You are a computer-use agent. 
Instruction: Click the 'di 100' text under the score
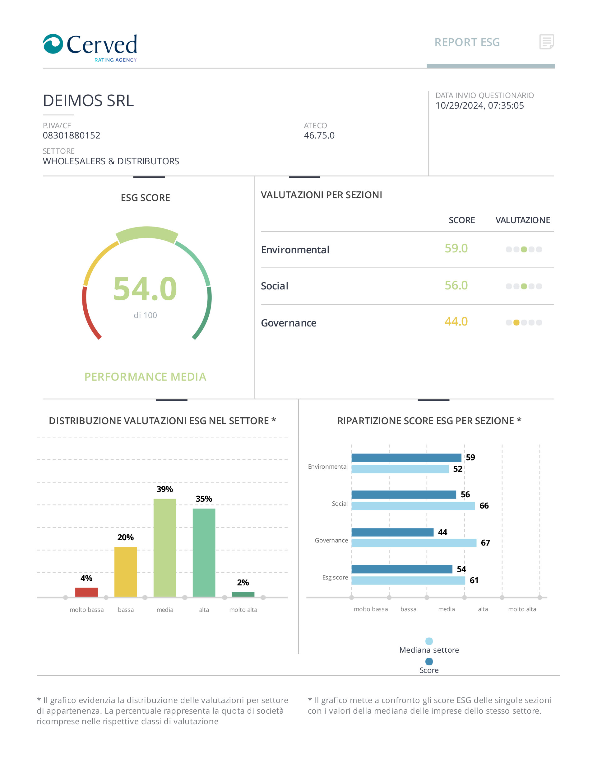146,315
